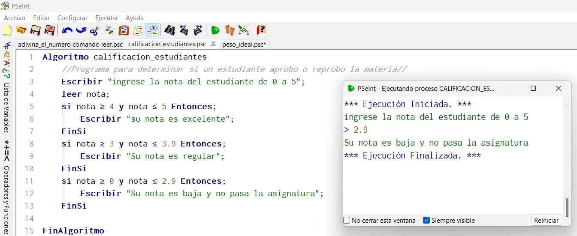Open the Configurar menu
577x236 pixels.
(73, 18)
